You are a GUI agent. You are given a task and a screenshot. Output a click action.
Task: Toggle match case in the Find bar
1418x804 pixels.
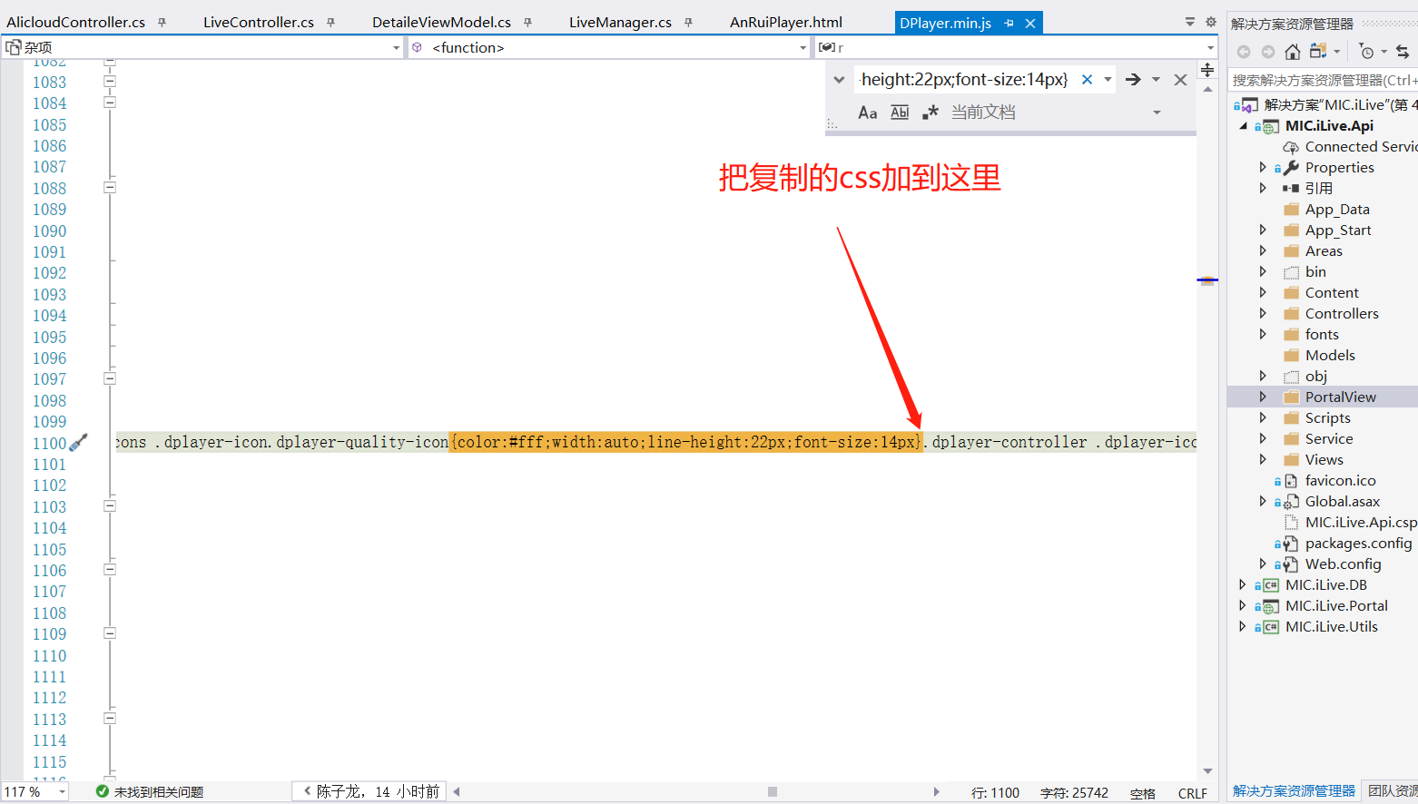coord(867,112)
